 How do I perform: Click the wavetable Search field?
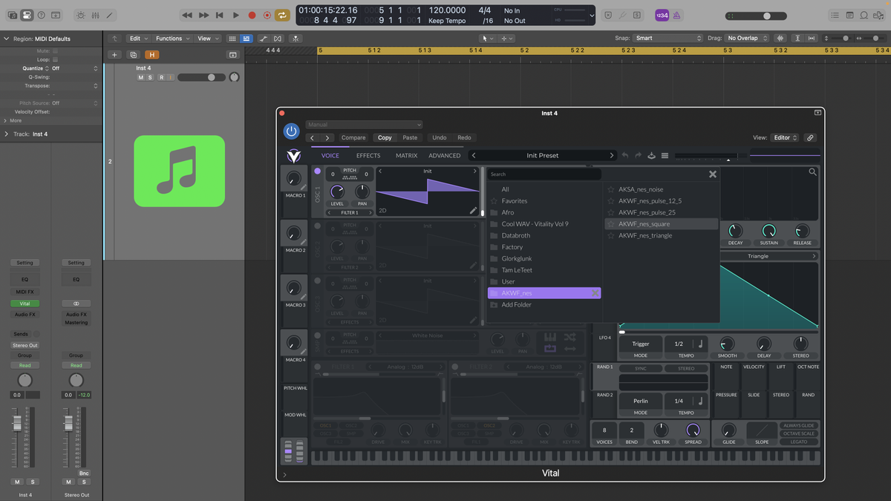pos(544,174)
